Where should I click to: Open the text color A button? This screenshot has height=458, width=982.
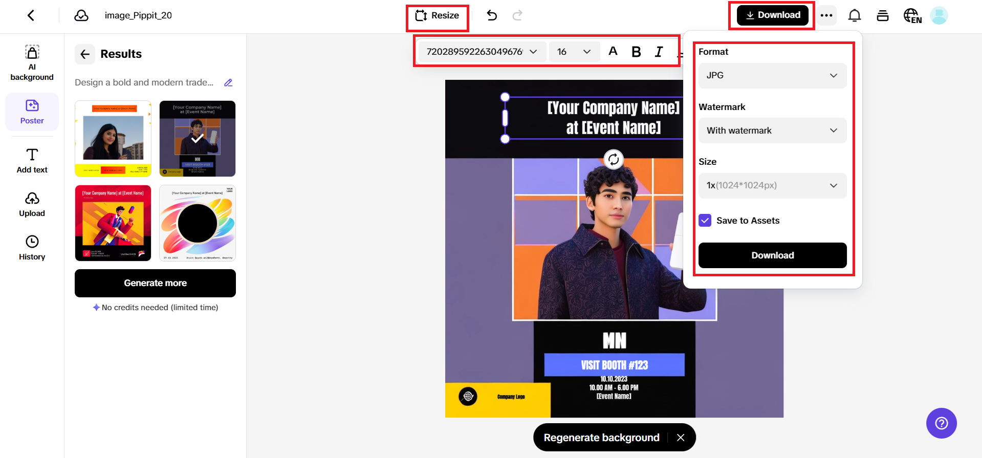point(613,51)
